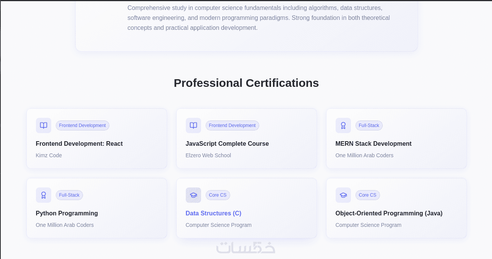Click the award ribbon icon on the Python card
The width and height of the screenshot is (492, 259).
coord(44,195)
